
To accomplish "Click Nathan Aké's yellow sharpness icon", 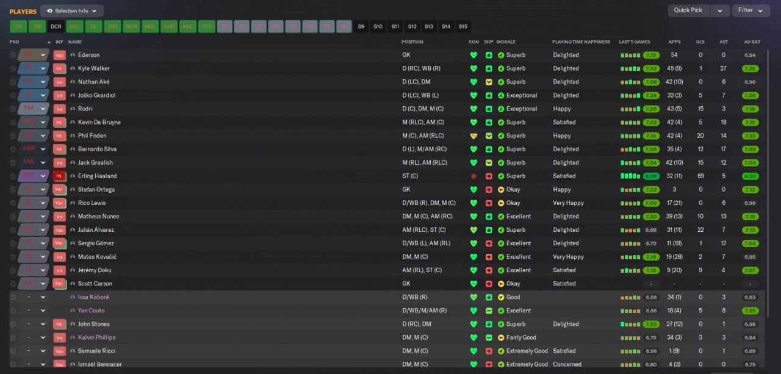I will pos(489,82).
